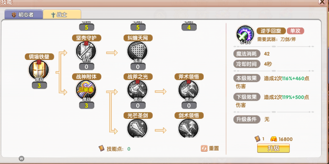Choose the 战斧之光 skill icon
This screenshot has width=329, height=164.
(x=138, y=90)
